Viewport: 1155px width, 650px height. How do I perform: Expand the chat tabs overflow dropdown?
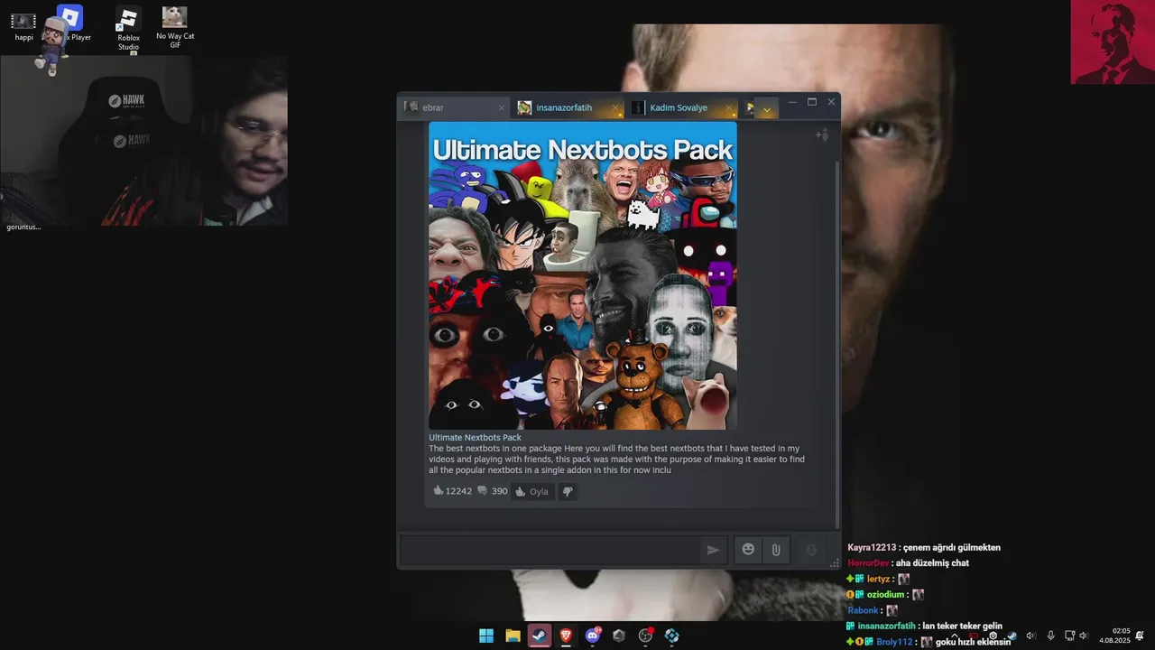click(x=767, y=109)
